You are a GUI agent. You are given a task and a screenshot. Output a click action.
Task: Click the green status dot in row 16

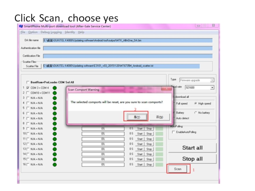[x=55, y=165]
